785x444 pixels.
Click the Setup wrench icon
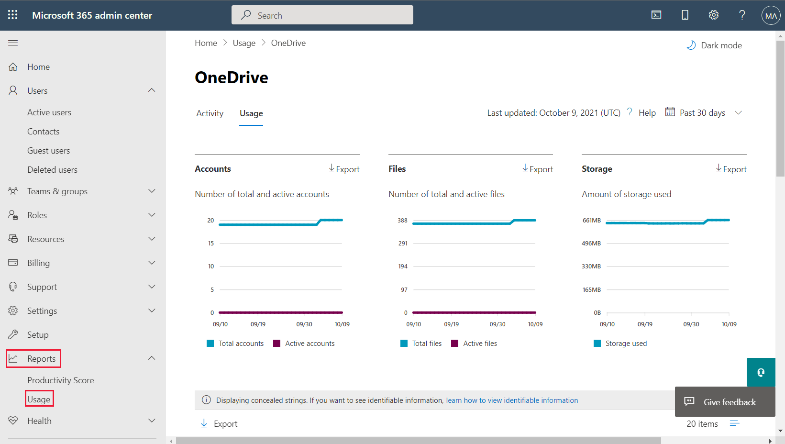click(13, 334)
